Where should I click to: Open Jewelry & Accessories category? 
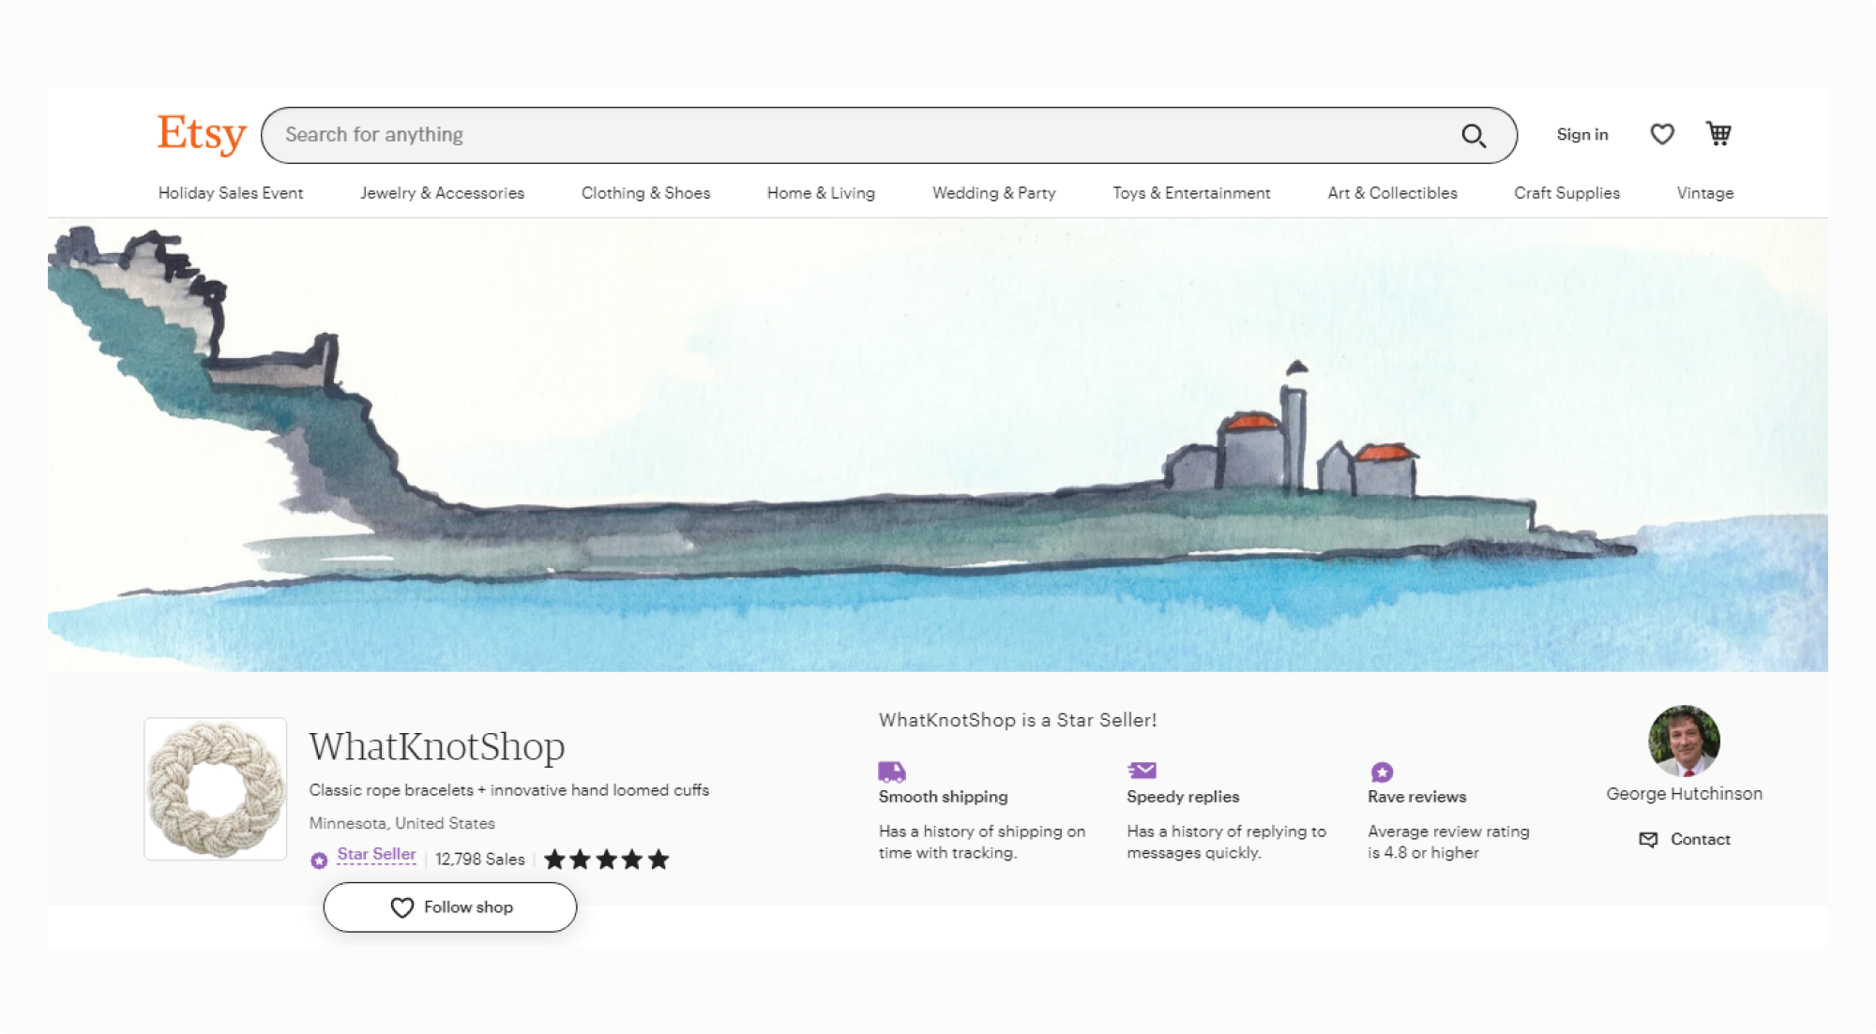pos(442,192)
